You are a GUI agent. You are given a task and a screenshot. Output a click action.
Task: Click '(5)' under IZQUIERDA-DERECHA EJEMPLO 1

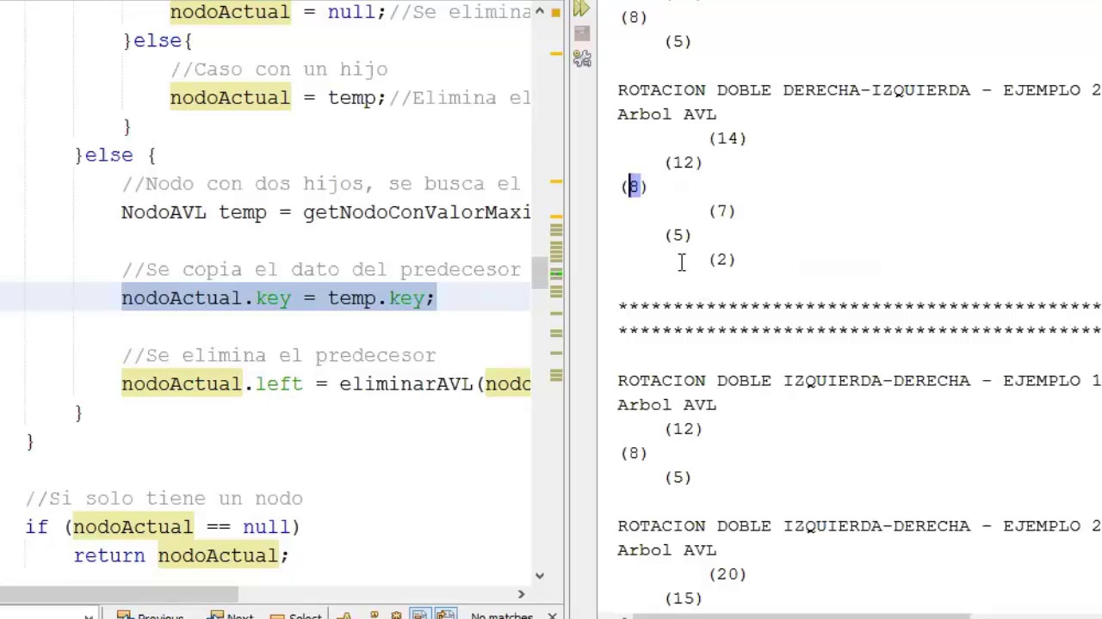(x=678, y=477)
